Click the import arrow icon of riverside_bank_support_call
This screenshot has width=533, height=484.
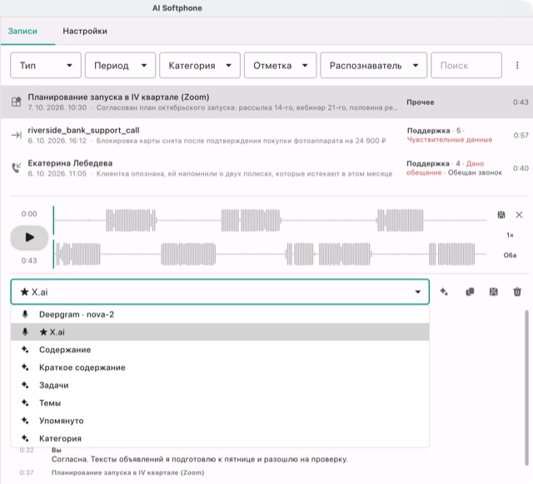coord(17,135)
